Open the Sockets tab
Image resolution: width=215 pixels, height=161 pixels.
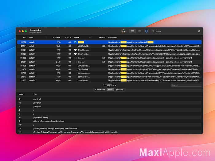click(x=119, y=90)
